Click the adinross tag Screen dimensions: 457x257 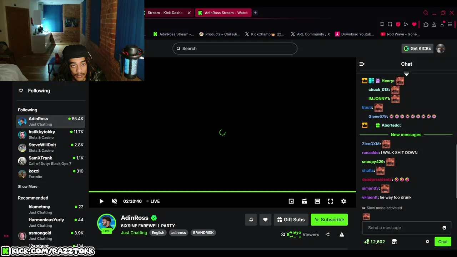pyautogui.click(x=179, y=233)
